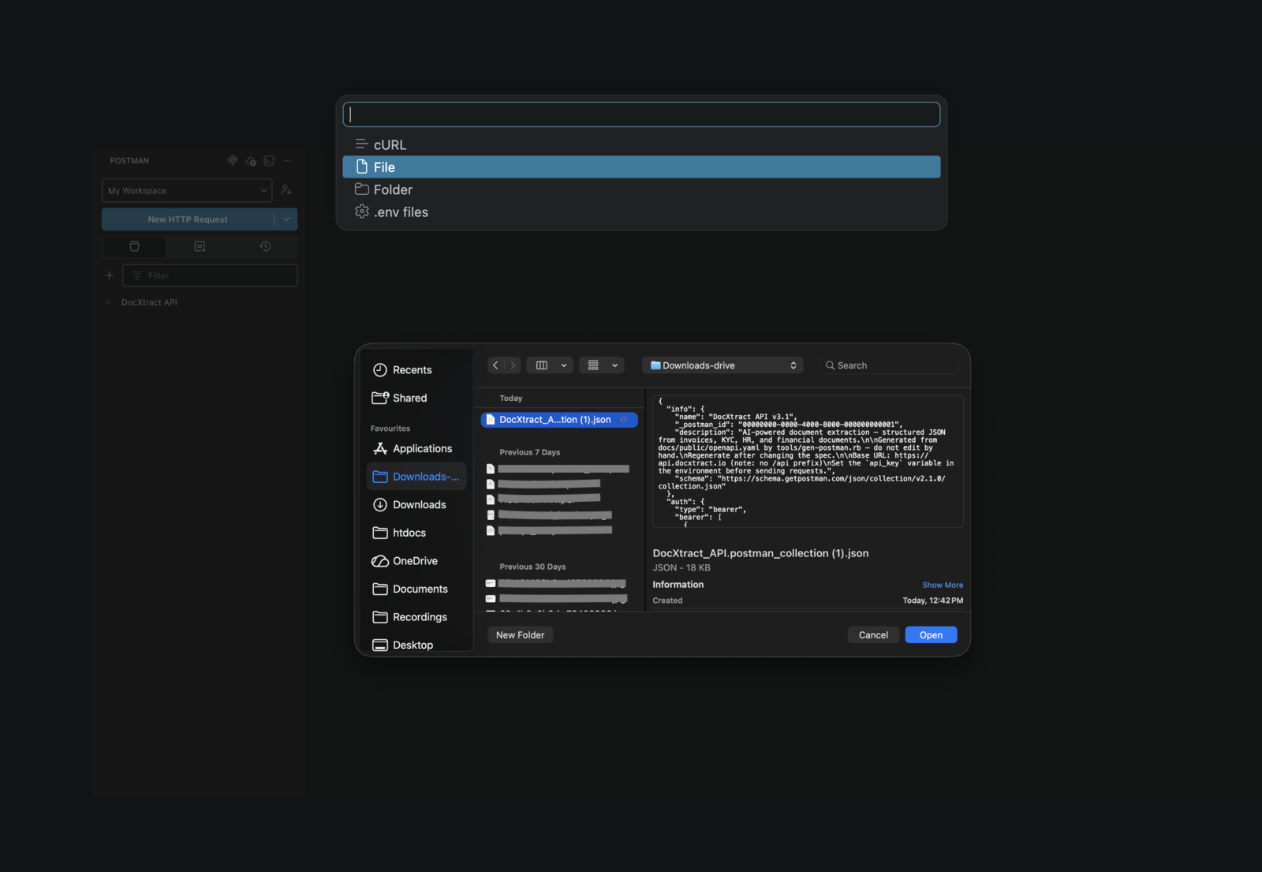Click the grouping grid icon in the file dialog
The height and width of the screenshot is (872, 1262).
pyautogui.click(x=593, y=365)
